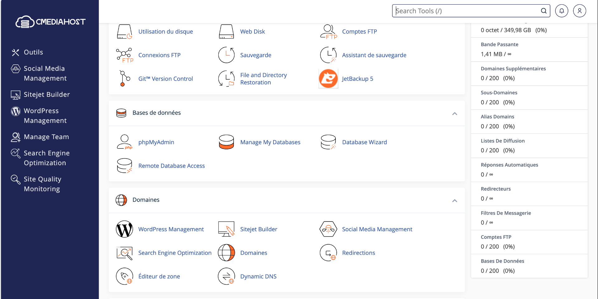Click the WordPress Management logo icon in Domaines
Image resolution: width=598 pixels, height=299 pixels.
click(125, 229)
